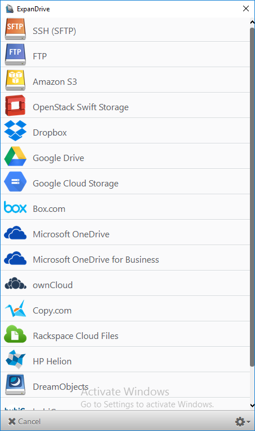Pick Copy.com text label

[x=52, y=311]
